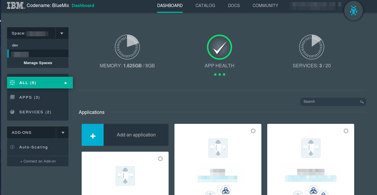Open the COMMUNITY tab
The width and height of the screenshot is (377, 195).
(265, 6)
